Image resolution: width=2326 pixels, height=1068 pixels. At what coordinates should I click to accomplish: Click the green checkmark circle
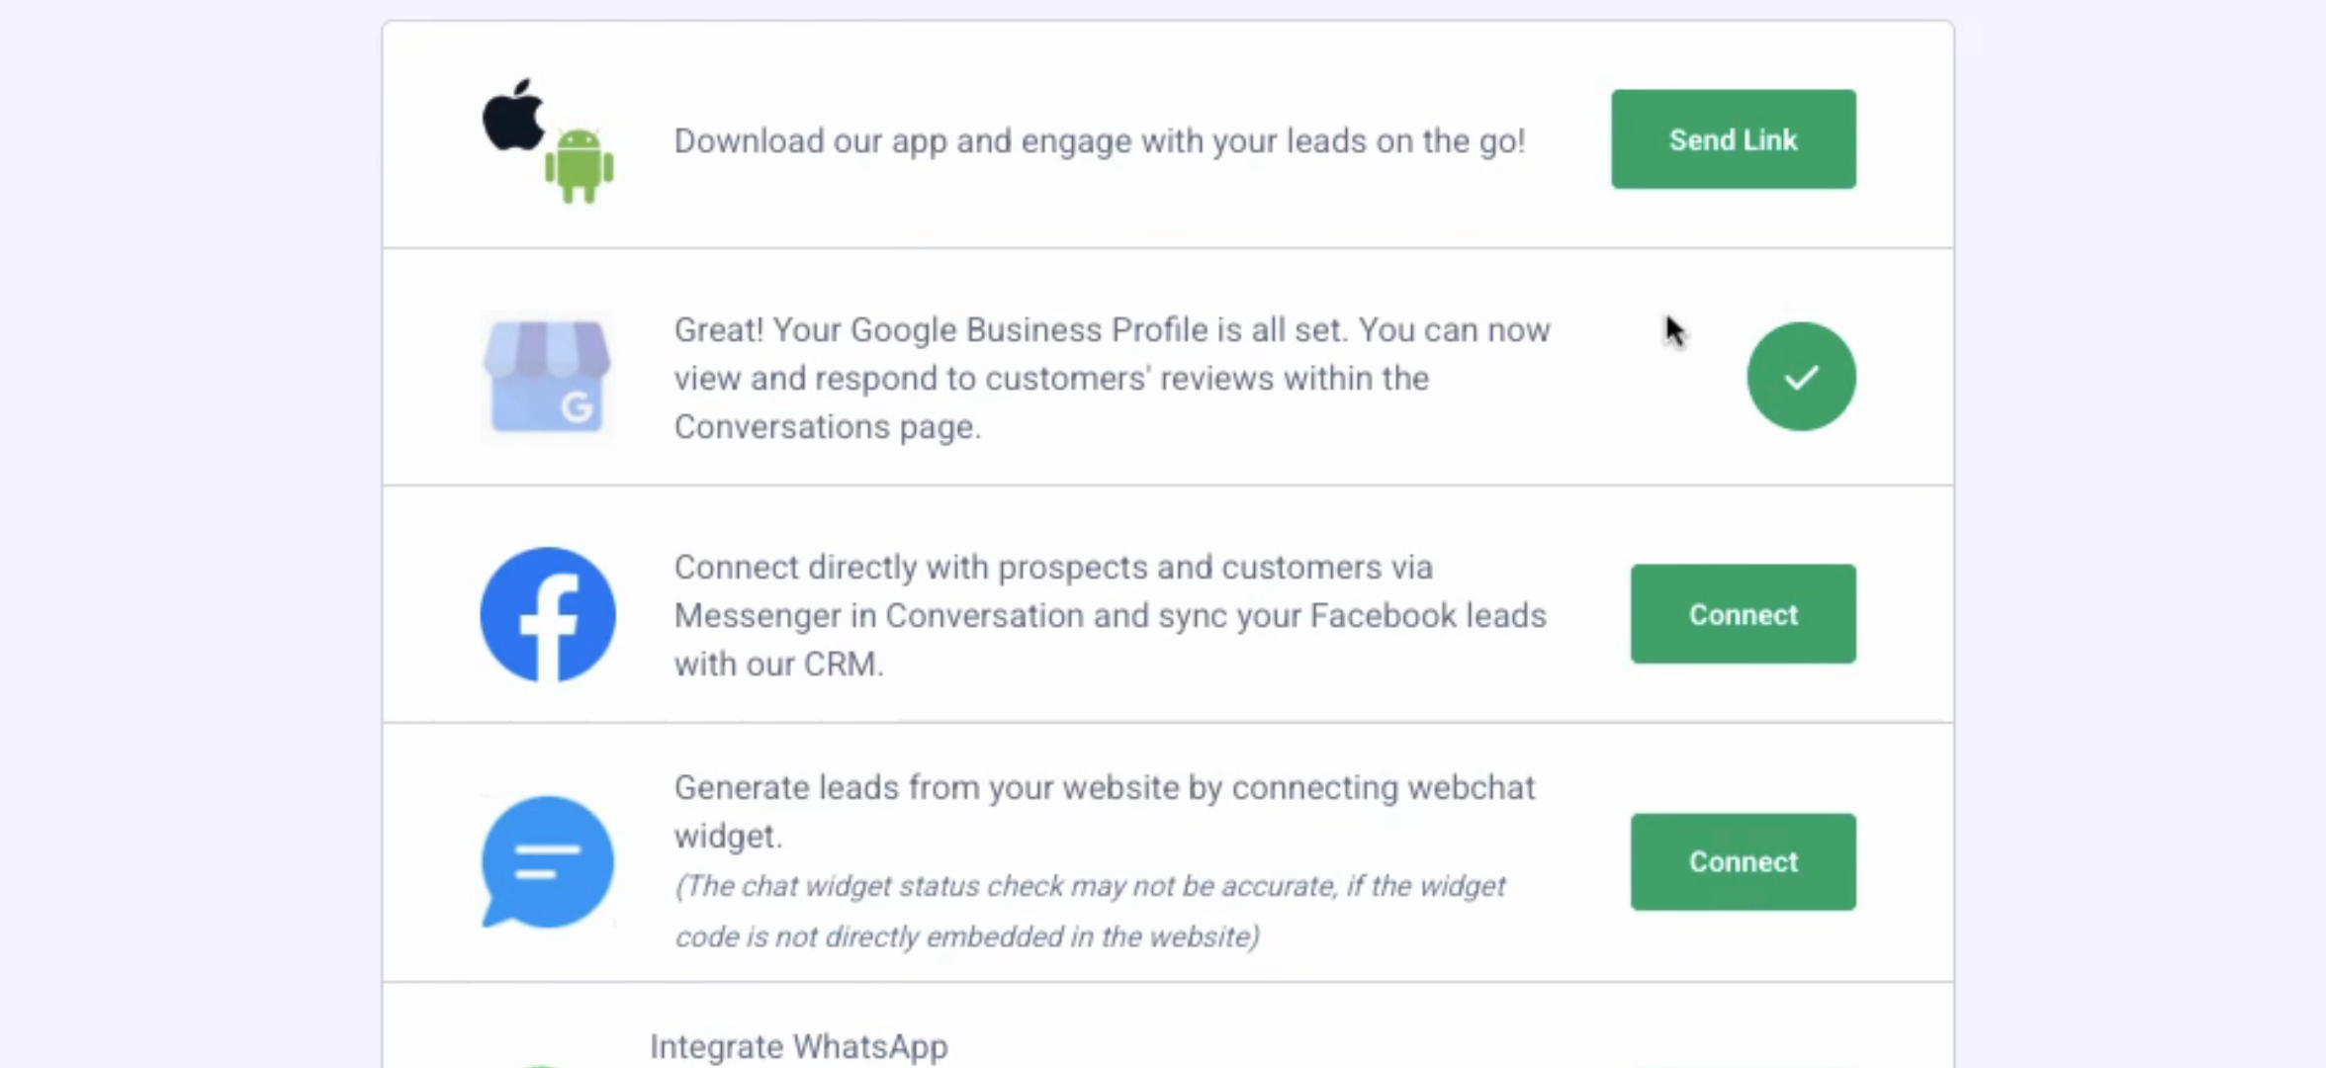pyautogui.click(x=1801, y=377)
